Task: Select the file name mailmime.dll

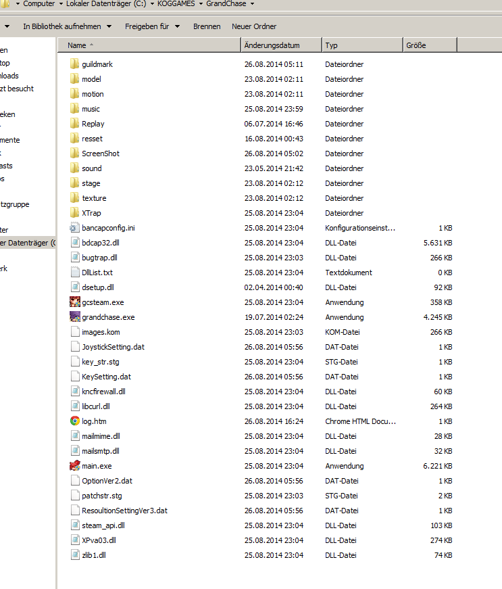Action: [101, 436]
